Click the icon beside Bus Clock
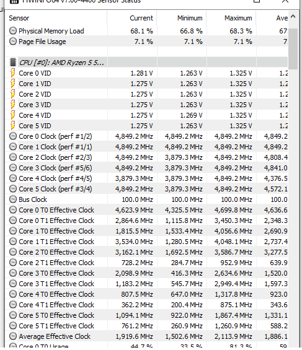The height and width of the screenshot is (350, 302). (13, 199)
